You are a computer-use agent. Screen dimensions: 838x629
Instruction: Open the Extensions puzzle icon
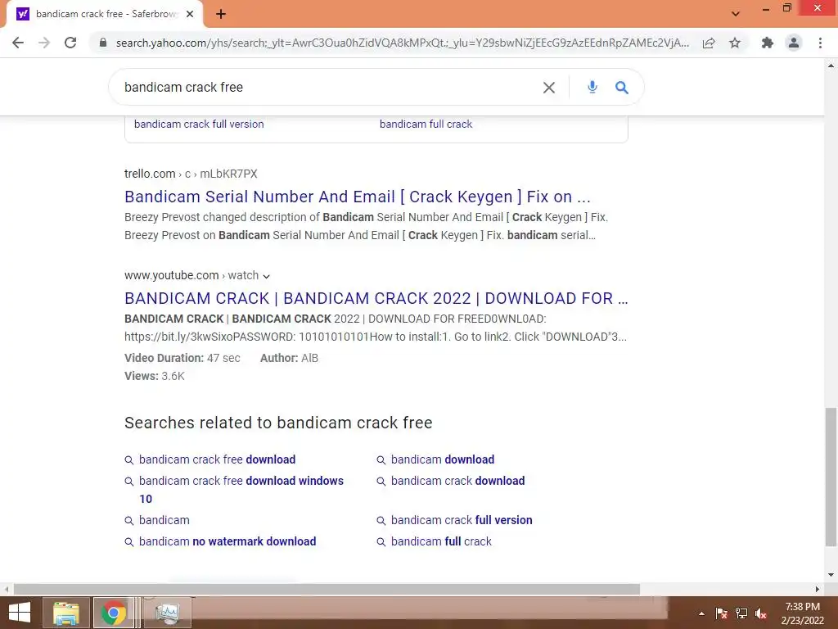pyautogui.click(x=768, y=43)
